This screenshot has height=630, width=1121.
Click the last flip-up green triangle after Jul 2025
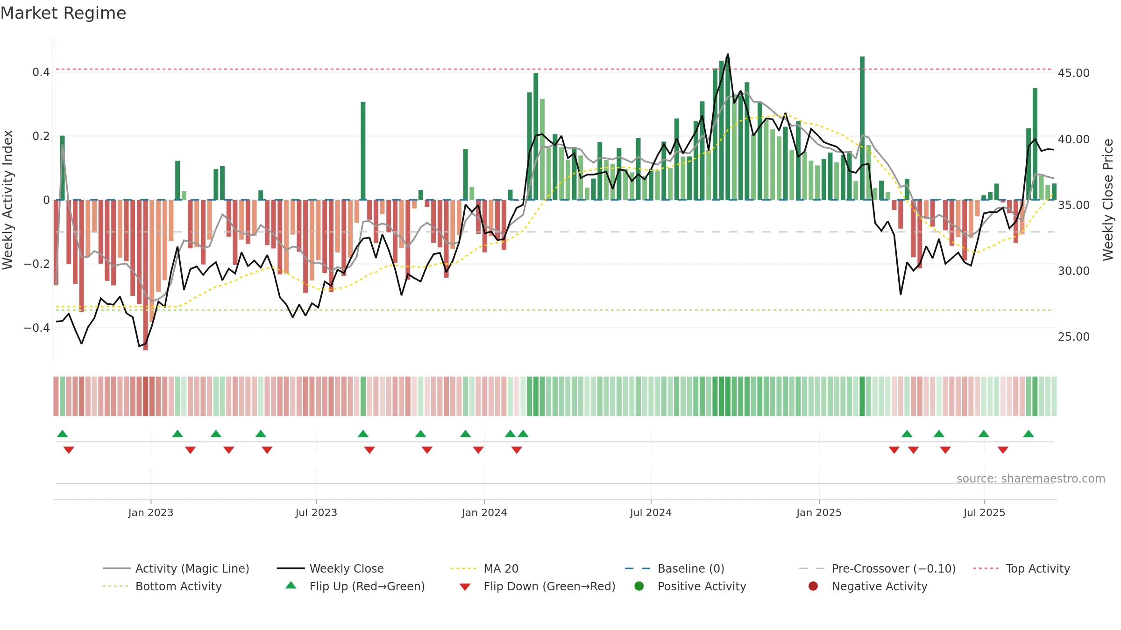pos(1029,434)
